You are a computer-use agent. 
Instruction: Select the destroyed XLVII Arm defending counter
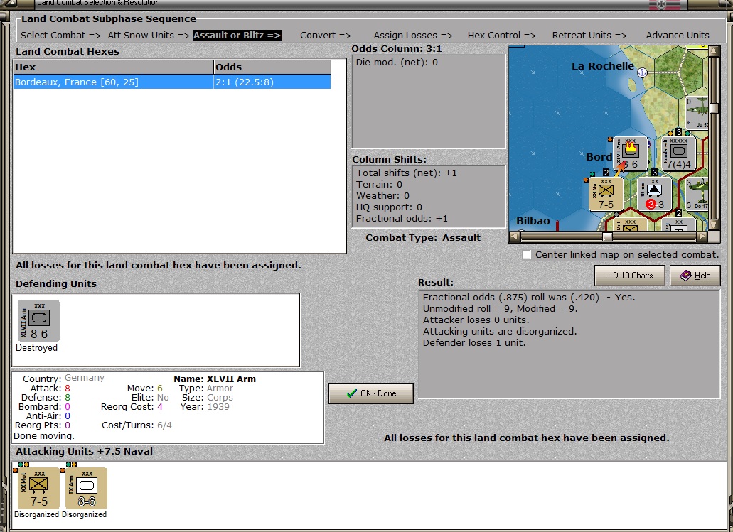click(x=39, y=321)
